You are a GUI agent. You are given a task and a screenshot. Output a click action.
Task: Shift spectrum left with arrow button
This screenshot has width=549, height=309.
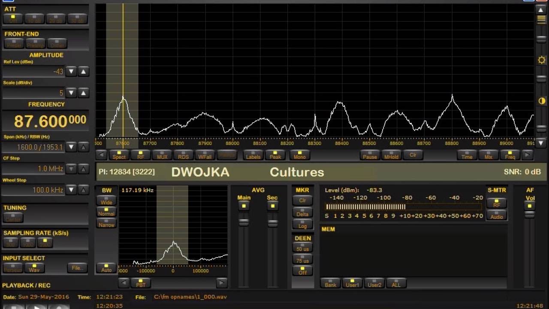pos(101,155)
